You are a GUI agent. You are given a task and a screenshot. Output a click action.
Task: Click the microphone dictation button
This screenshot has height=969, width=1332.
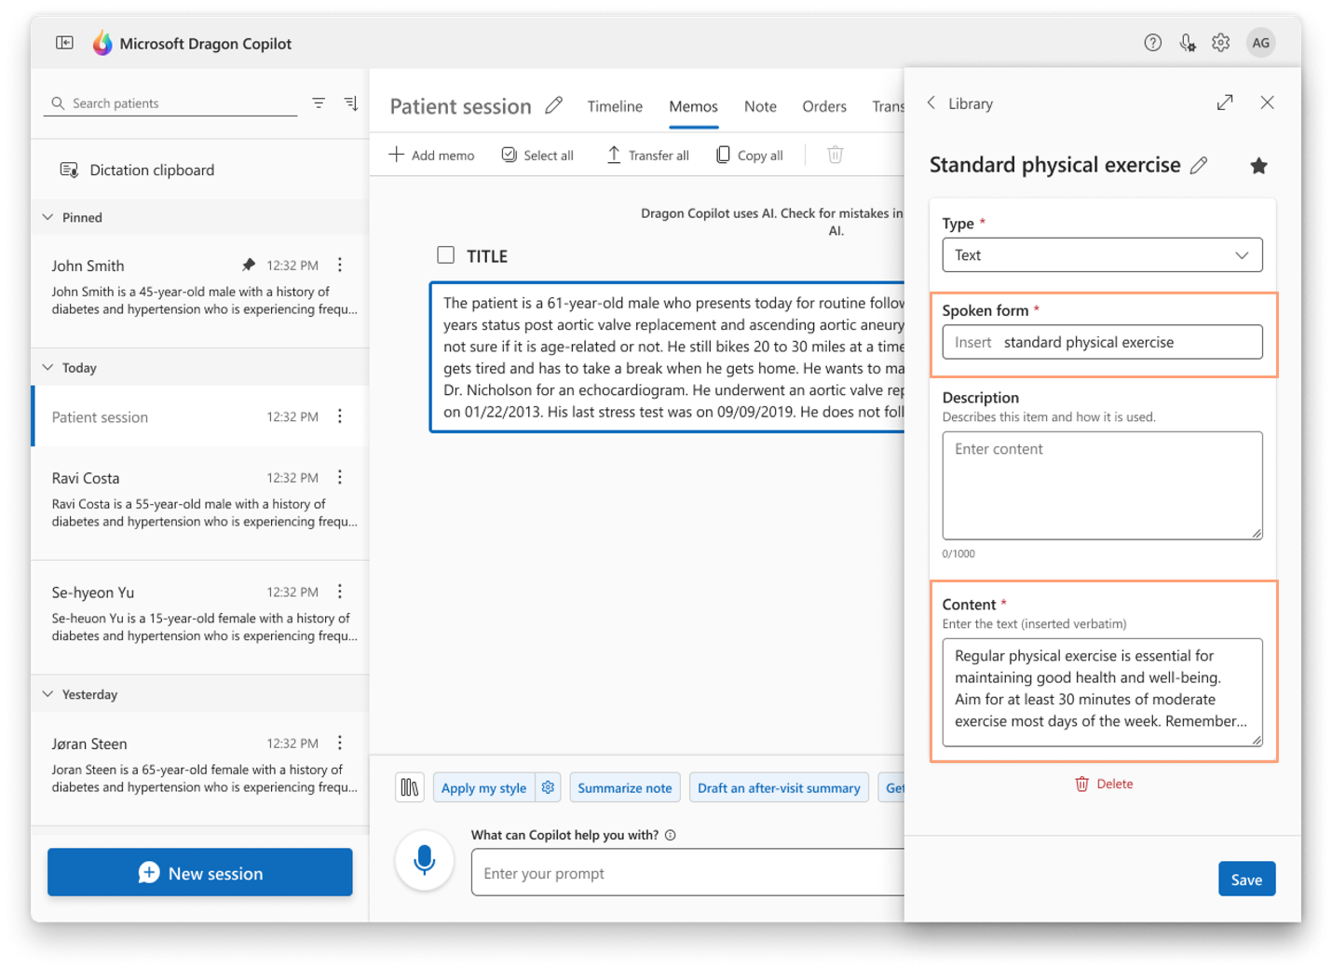(x=424, y=860)
